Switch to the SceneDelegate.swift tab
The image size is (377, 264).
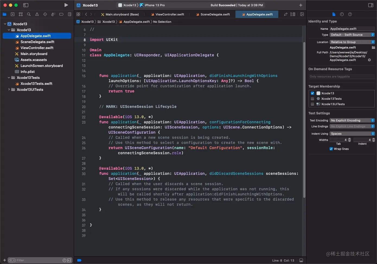(x=215, y=14)
